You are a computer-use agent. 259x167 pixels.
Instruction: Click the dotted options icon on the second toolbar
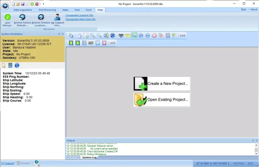[112, 43]
